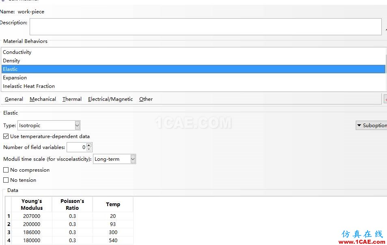Select Temp cell with value 540

coord(113,241)
